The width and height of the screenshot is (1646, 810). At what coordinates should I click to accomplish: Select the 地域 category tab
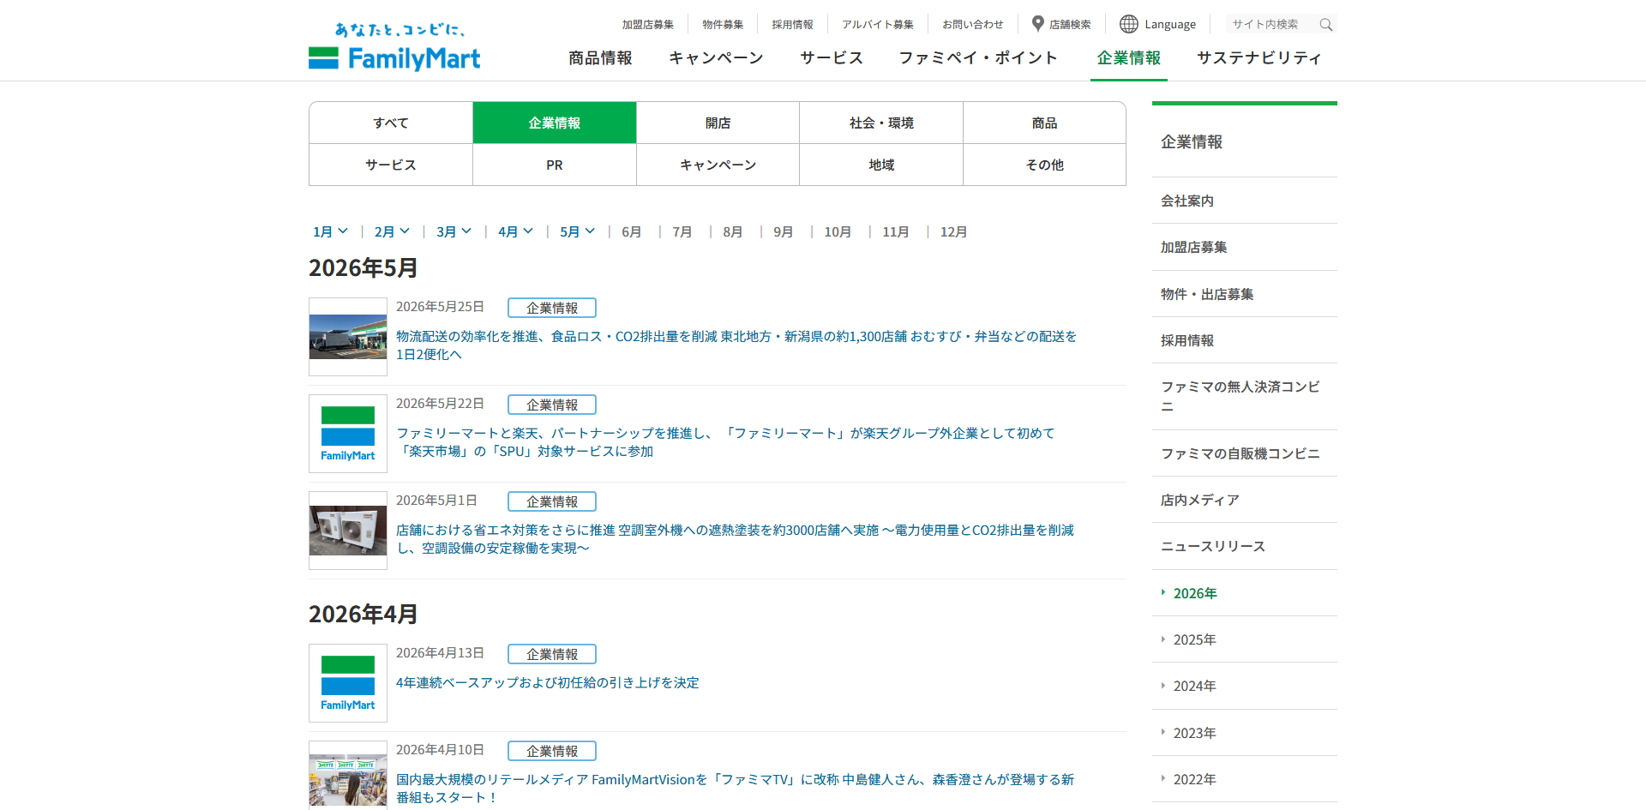click(x=881, y=165)
